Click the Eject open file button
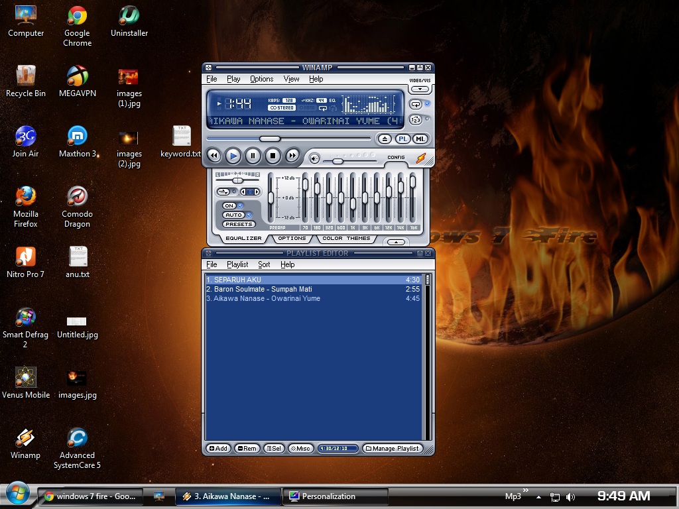Screen dimensions: 679x509 (x=385, y=139)
